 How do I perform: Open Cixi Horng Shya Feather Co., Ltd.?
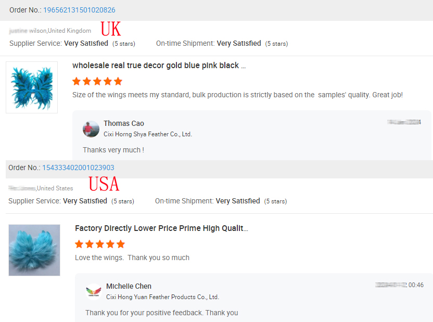coord(148,134)
